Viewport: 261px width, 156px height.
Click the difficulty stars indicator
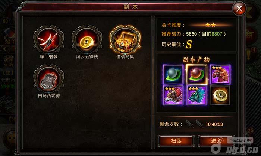211,25
